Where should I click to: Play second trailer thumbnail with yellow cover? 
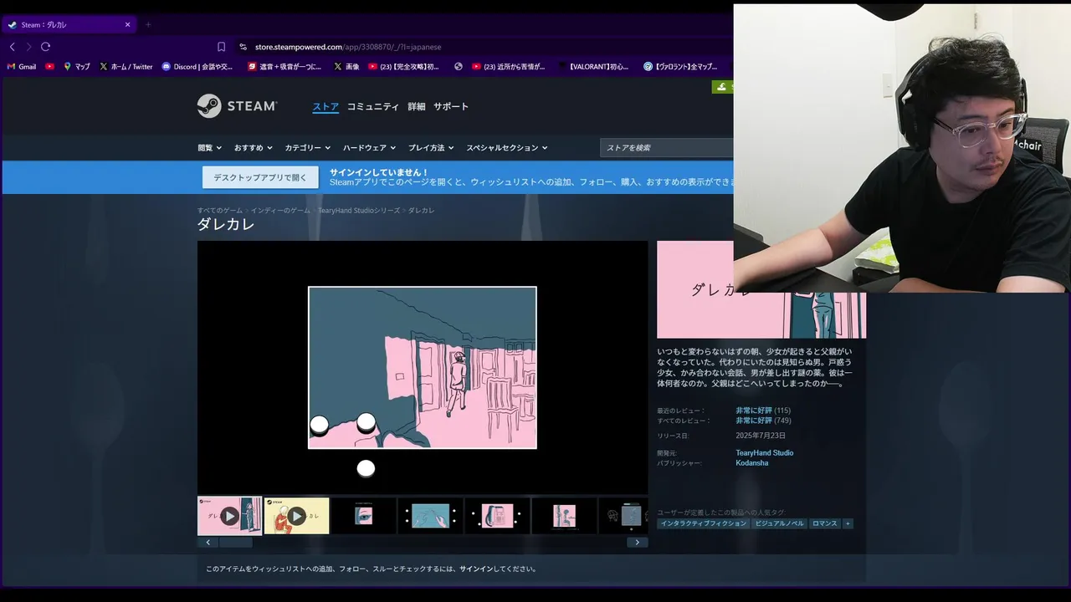[x=296, y=516]
